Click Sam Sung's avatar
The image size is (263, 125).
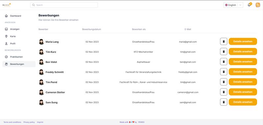[x=41, y=102]
